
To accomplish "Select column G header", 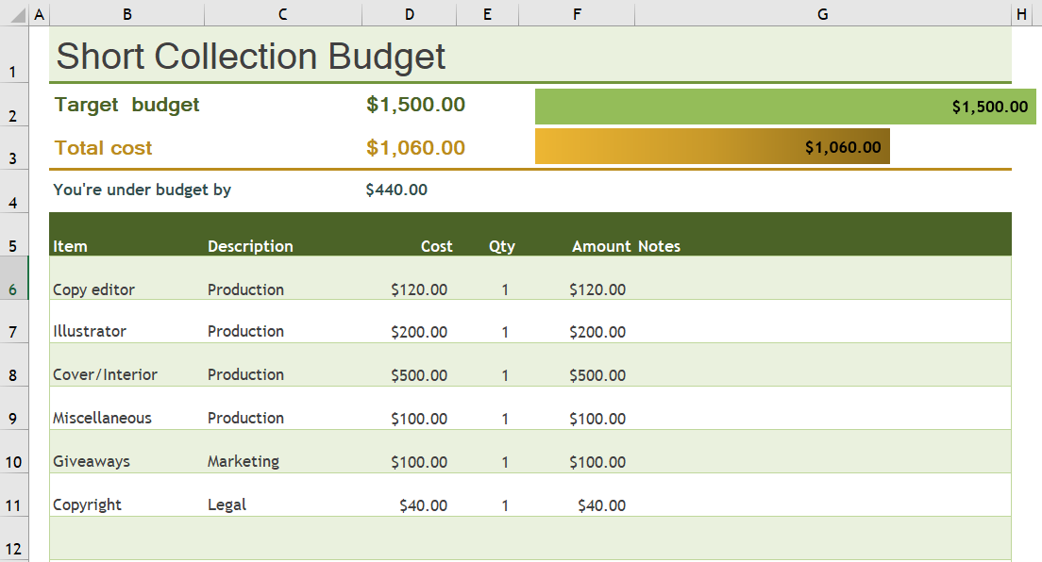I will click(822, 14).
